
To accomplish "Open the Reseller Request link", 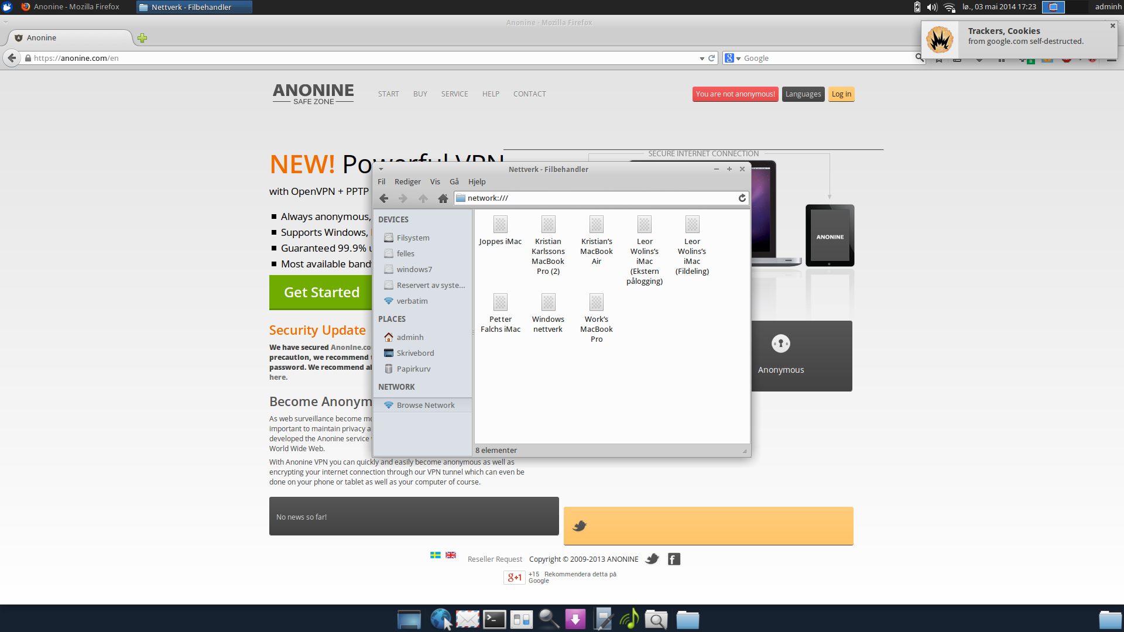I will coord(495,559).
